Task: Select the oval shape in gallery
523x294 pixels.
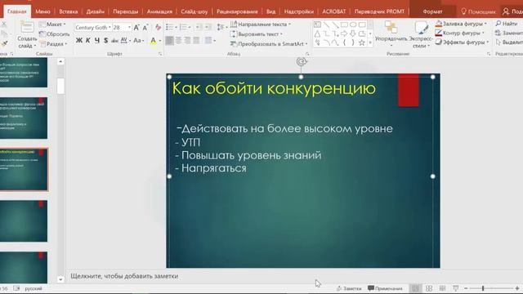Action: (353, 24)
